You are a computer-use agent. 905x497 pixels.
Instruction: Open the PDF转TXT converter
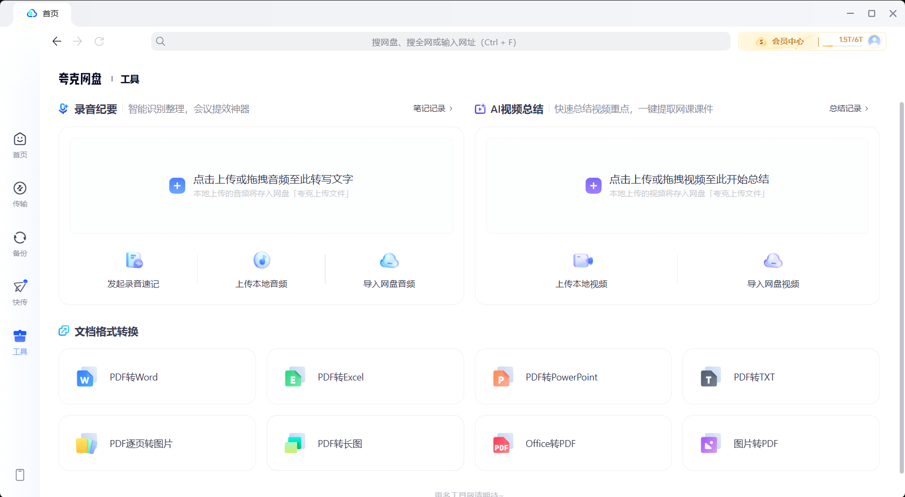[x=781, y=377]
